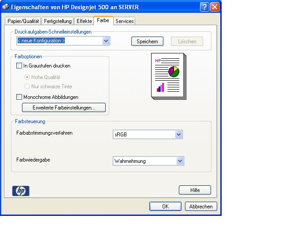Select Nur schwarze Tinte radio button

27,87
